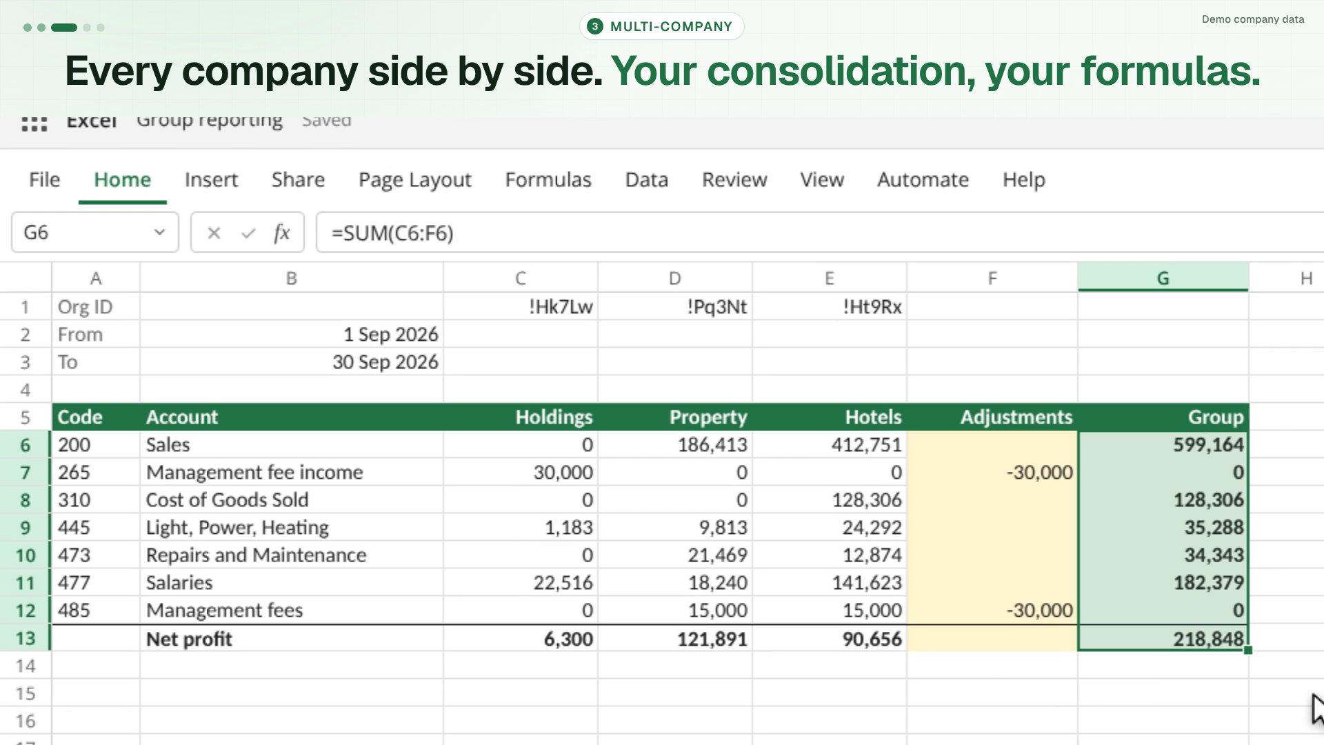Viewport: 1324px width, 745px height.
Task: Click the formula bar containing =SUM(C6:F6)
Action: coord(820,232)
